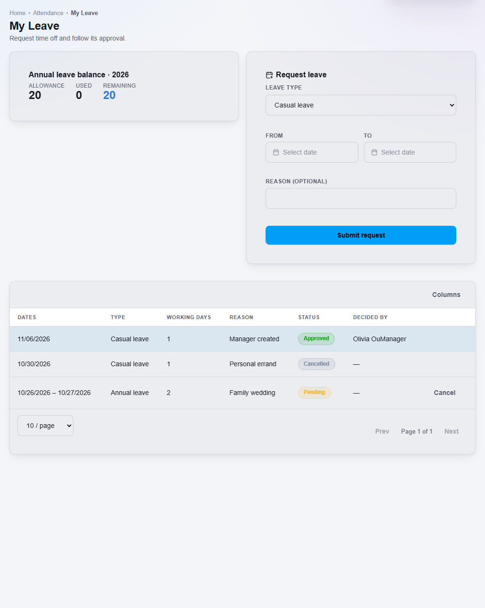Click the calendar icon in the To field

pyautogui.click(x=374, y=152)
